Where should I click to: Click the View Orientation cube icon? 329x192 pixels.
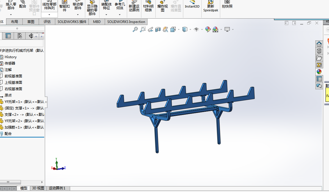point(173,29)
